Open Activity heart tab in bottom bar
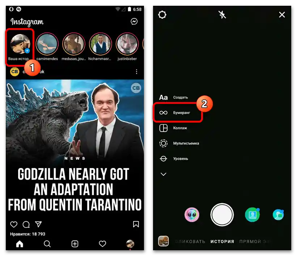The image size is (297, 256). (x=102, y=244)
